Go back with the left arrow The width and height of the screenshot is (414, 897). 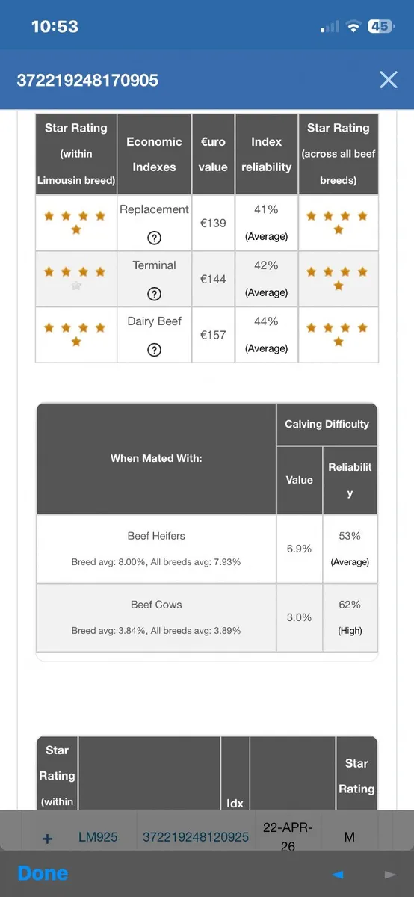[338, 874]
